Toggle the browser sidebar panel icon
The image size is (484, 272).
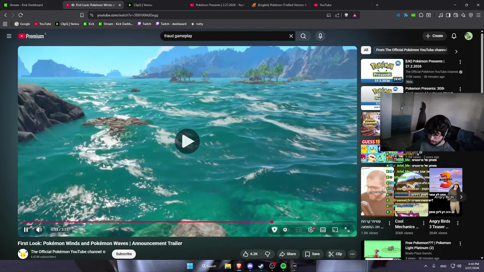[448, 15]
